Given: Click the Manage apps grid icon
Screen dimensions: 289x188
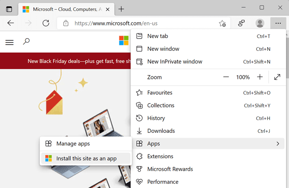Looking at the screenshot, I should [x=49, y=143].
